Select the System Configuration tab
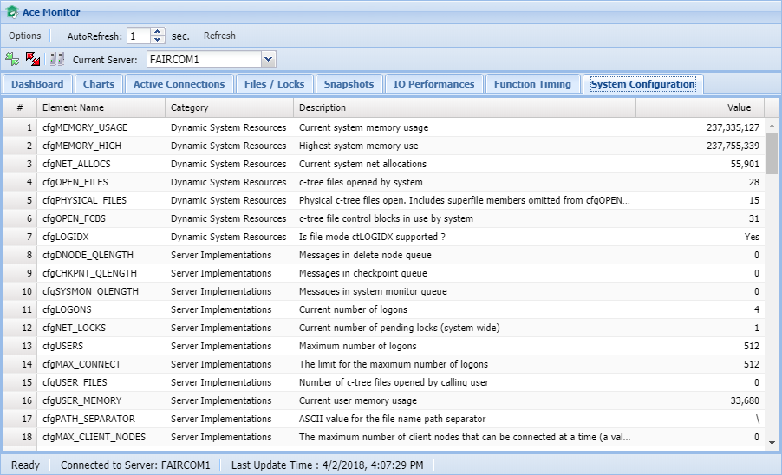 (643, 84)
